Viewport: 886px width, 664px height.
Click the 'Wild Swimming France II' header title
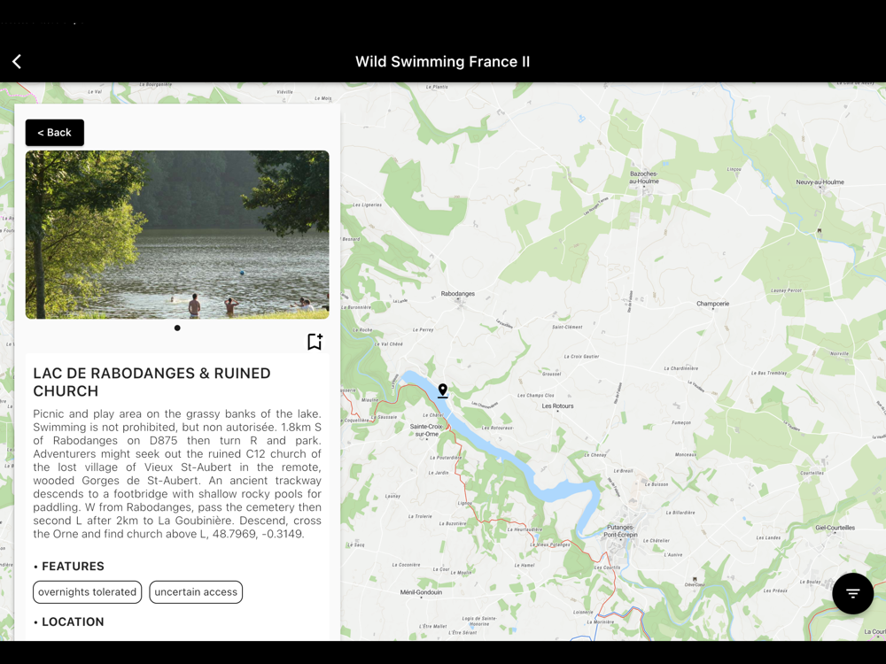(442, 62)
